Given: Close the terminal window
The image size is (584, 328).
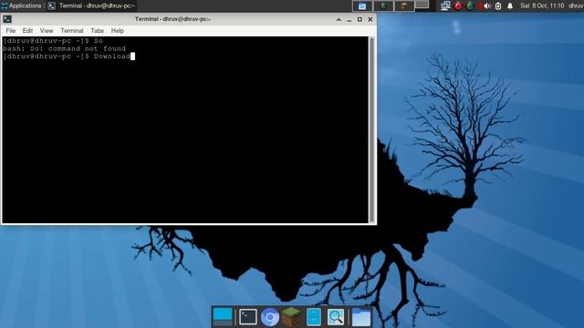Looking at the screenshot, I should click(x=370, y=19).
